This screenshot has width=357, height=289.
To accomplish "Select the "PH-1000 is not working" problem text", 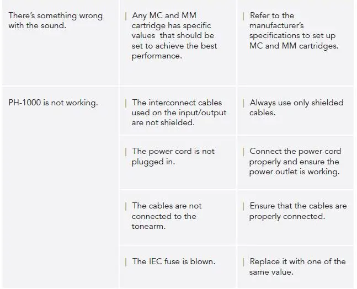I will point(53,103).
